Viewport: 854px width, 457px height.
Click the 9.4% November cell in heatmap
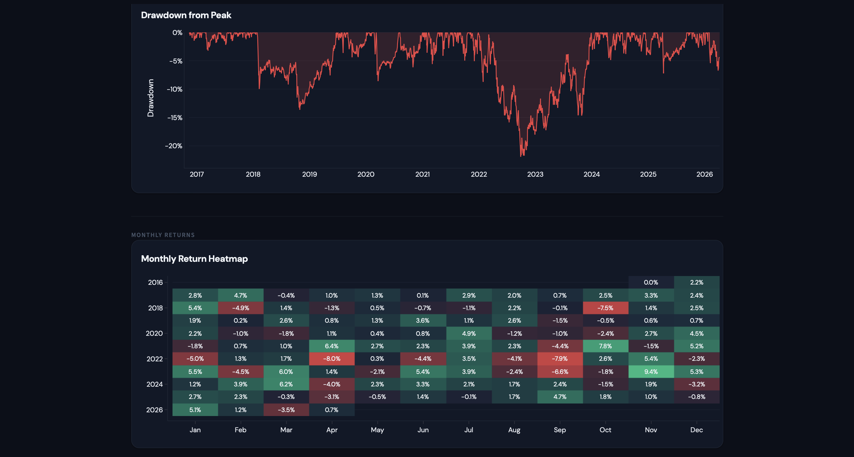point(651,372)
